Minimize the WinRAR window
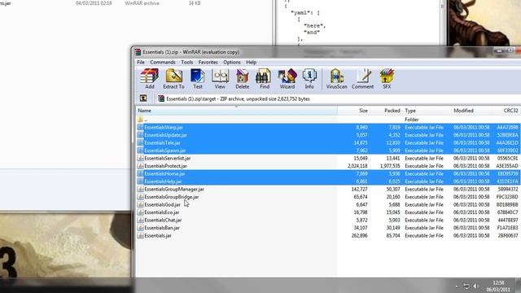This screenshot has width=521, height=293. (499, 50)
